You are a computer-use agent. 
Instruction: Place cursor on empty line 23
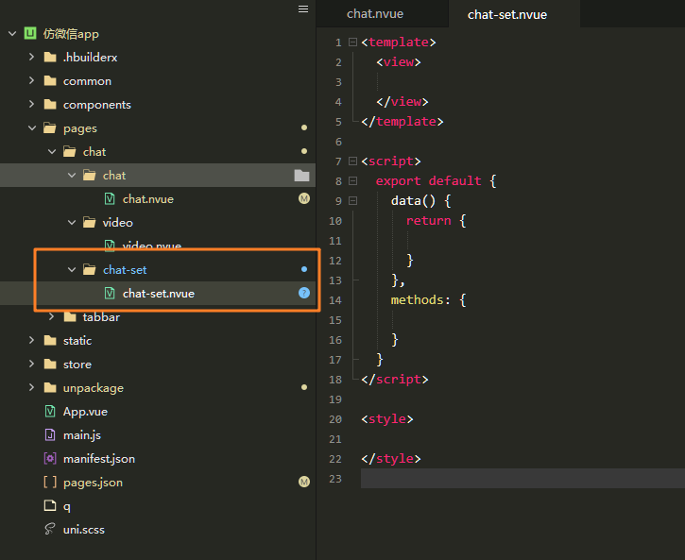tap(522, 479)
